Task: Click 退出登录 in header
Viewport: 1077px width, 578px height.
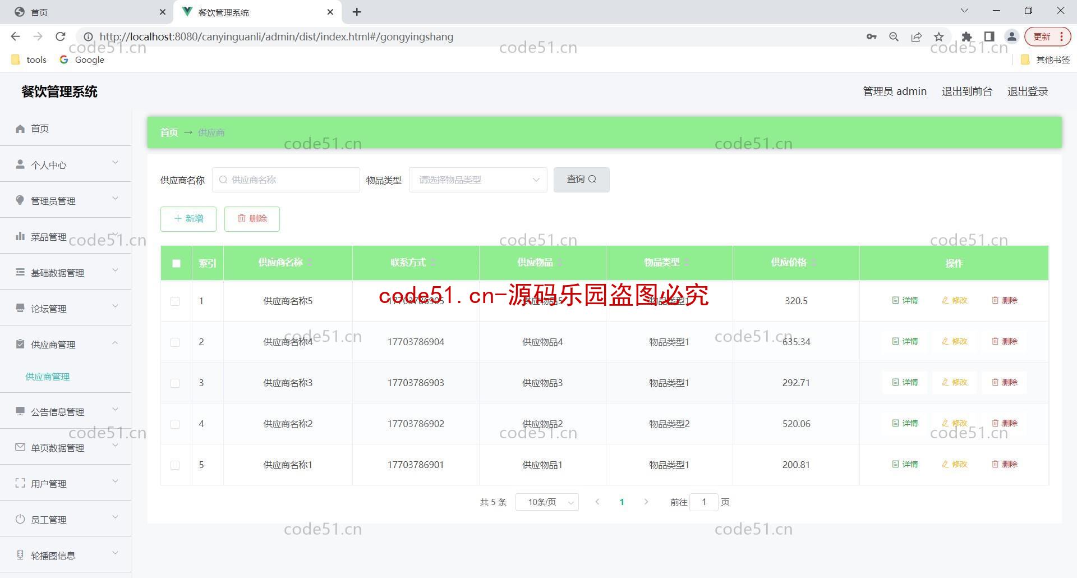Action: pos(1028,91)
